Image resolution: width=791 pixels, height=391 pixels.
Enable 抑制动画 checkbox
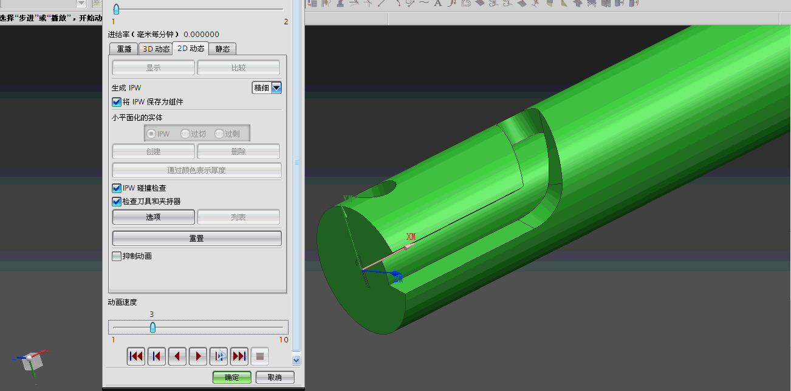(x=117, y=256)
